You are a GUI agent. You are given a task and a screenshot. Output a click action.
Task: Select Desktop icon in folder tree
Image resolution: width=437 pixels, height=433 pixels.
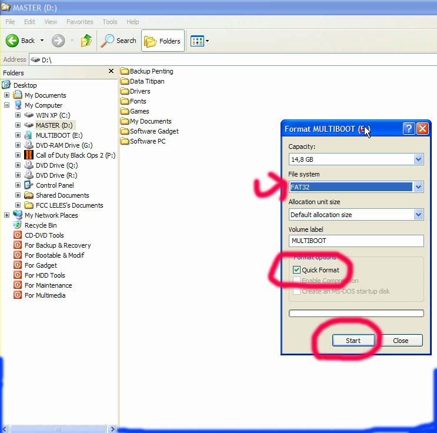tap(6, 85)
